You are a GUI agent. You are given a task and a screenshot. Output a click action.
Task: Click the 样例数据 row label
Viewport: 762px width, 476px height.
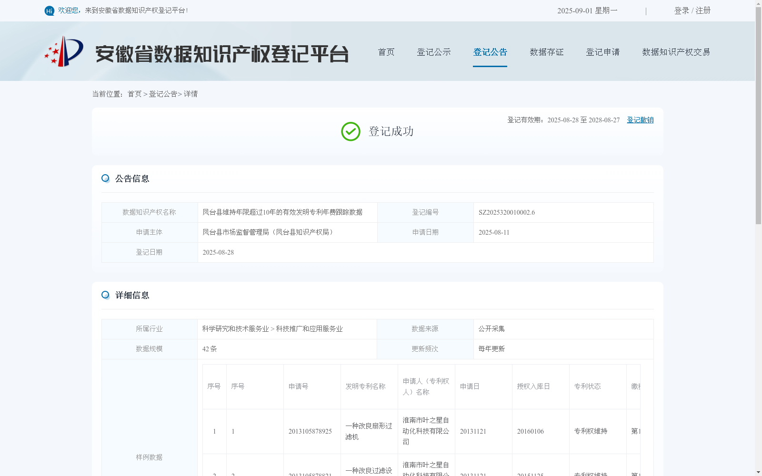pos(149,457)
